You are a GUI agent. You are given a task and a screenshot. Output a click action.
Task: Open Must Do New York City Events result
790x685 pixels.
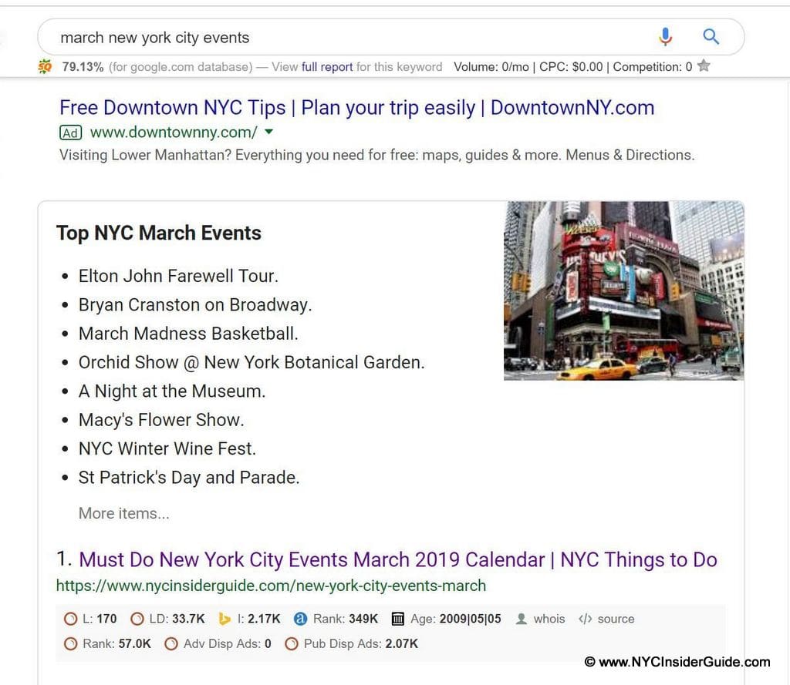(398, 559)
